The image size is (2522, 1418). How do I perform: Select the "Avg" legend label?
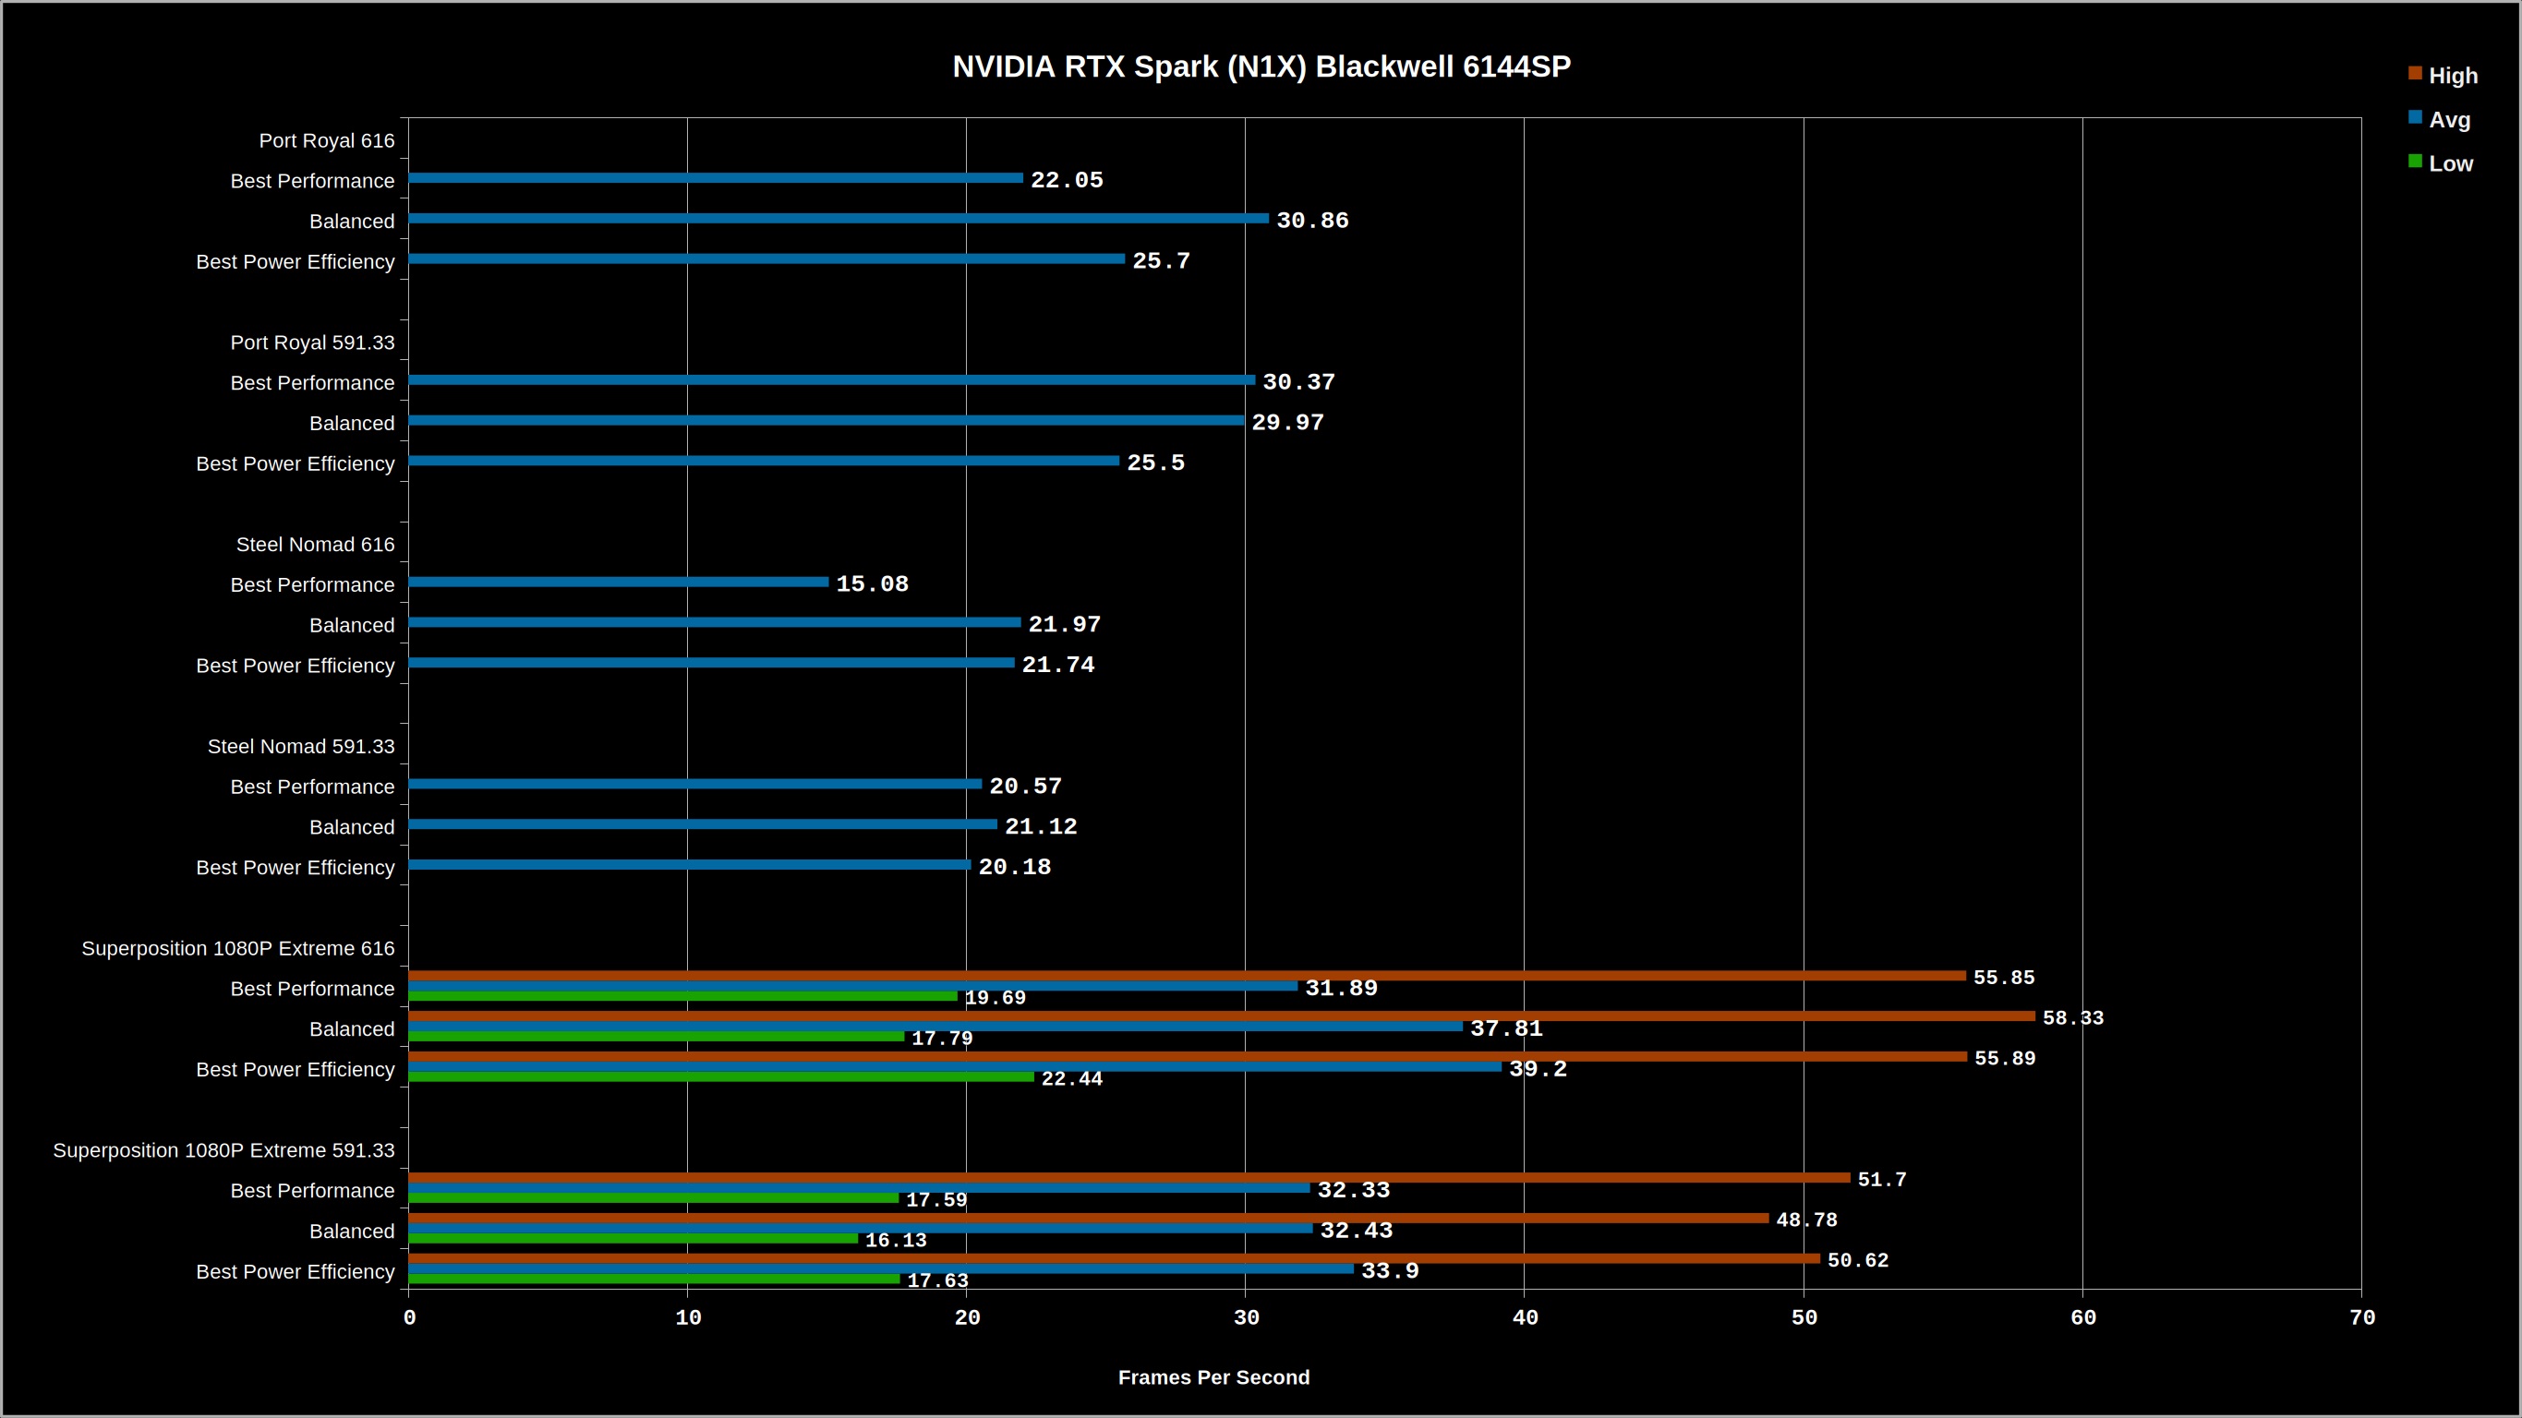tap(2450, 119)
